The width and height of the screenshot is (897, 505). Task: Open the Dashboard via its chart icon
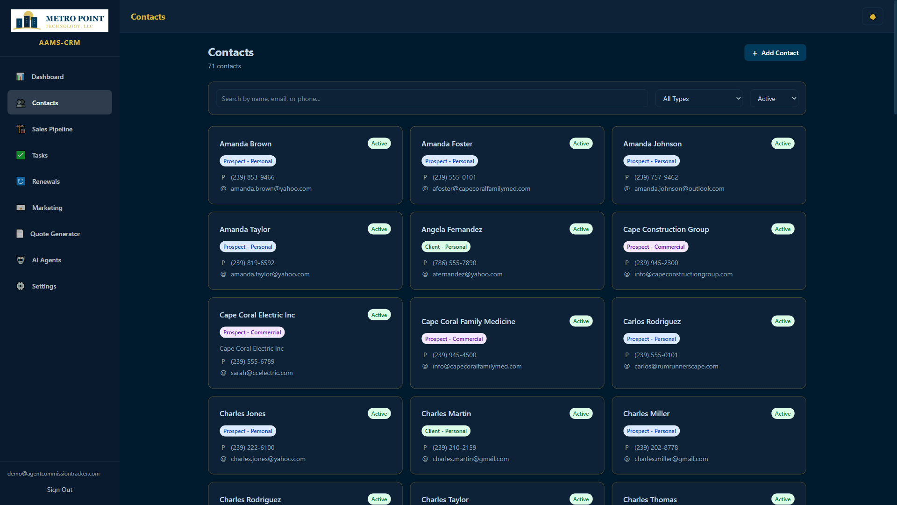[21, 77]
